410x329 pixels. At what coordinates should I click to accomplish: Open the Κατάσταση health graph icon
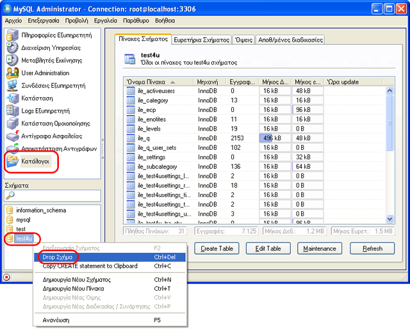tap(12, 99)
